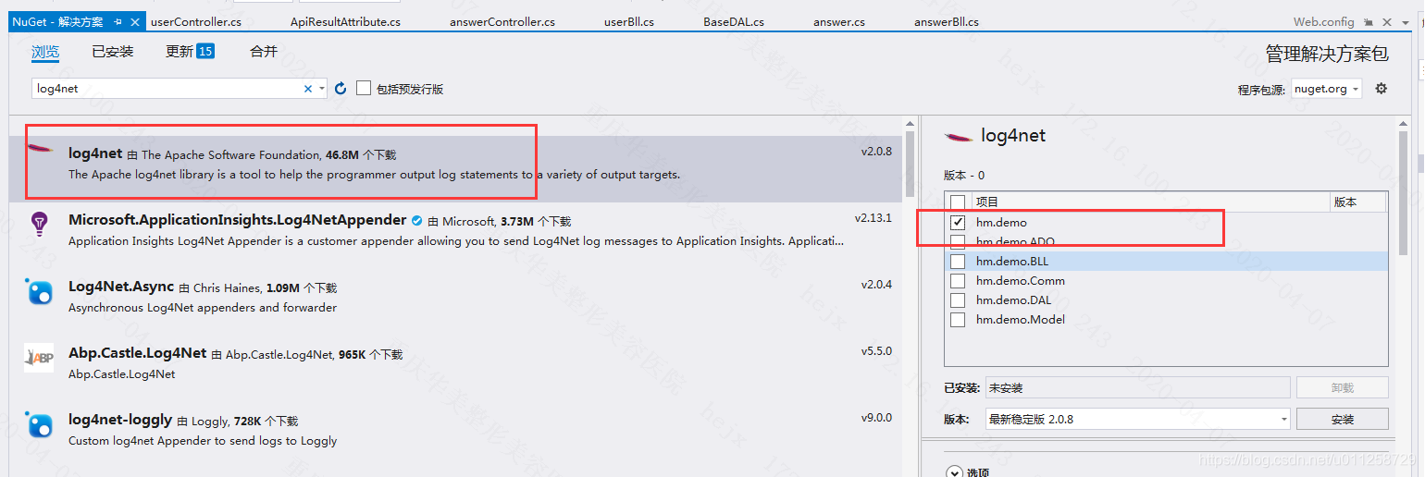Click the log4net-loggly package icon
Viewport: 1425px width, 477px height.
[39, 424]
